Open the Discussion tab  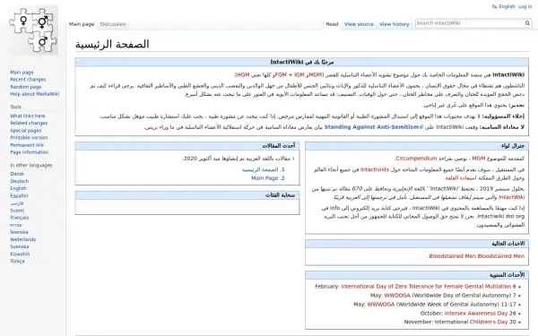(113, 24)
